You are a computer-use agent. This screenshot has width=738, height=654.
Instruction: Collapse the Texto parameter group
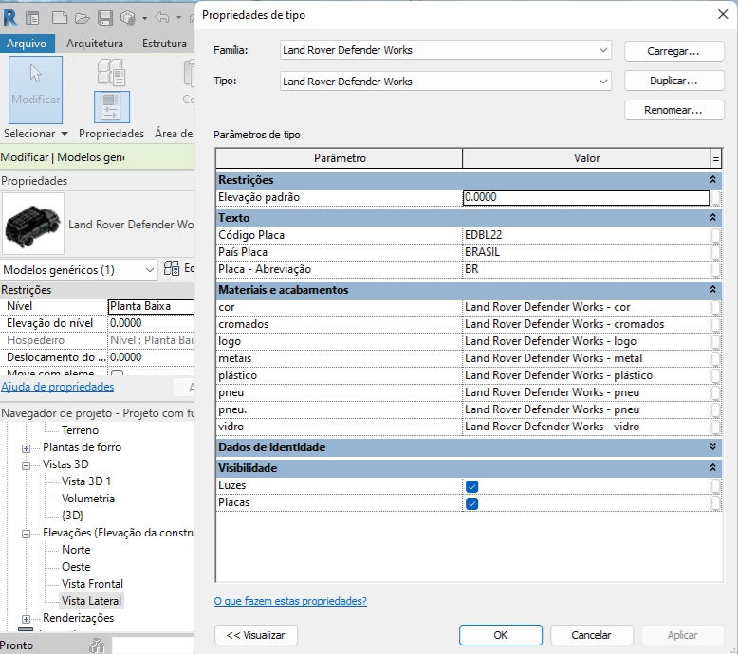(x=712, y=218)
